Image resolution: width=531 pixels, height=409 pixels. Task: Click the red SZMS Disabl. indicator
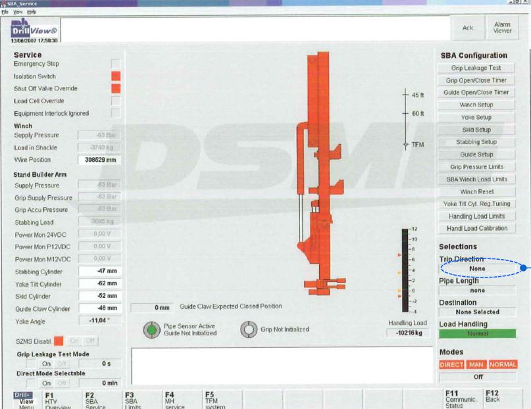pos(59,341)
